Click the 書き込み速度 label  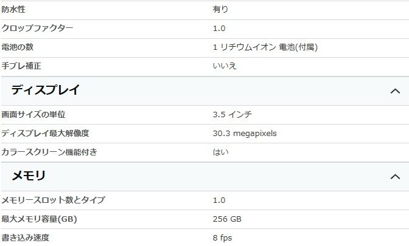[x=26, y=237]
